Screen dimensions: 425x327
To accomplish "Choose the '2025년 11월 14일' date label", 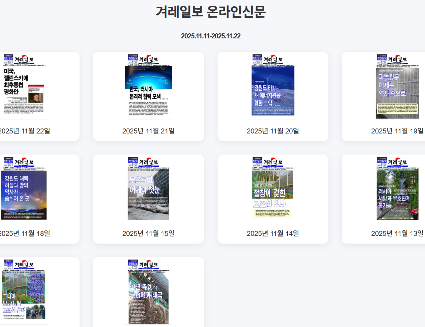I will 273,234.
